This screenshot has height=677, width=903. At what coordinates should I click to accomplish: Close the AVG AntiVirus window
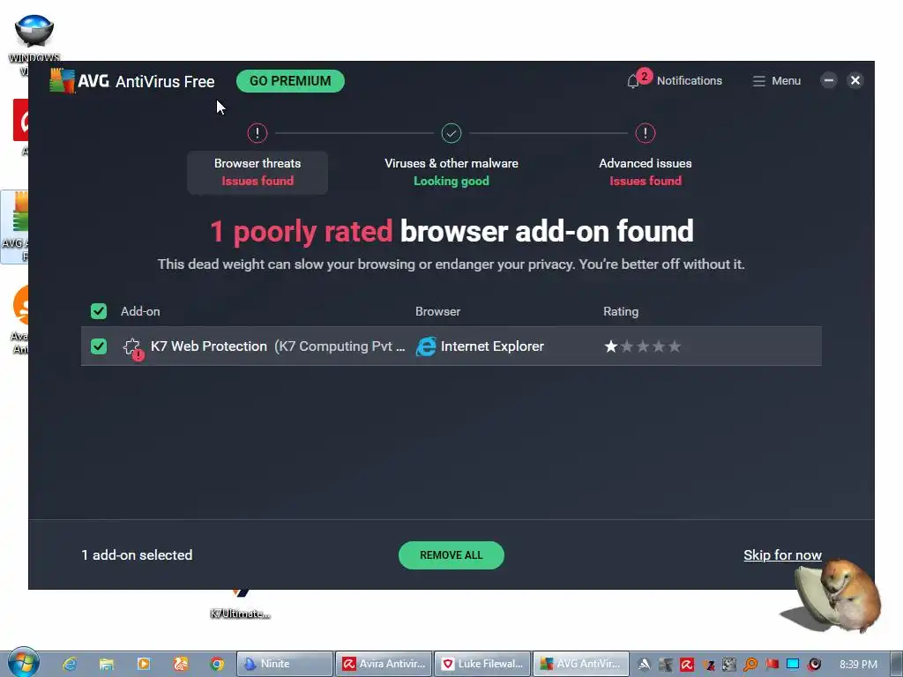pos(855,80)
